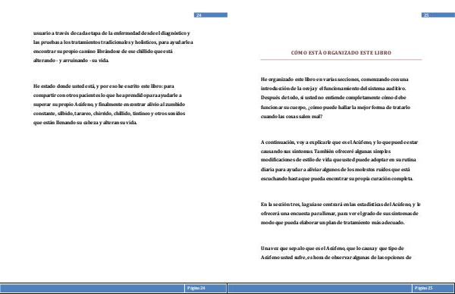455x294 pixels.
Task: Click the line 'cuando las cosas salen mal?'
Action: click(x=291, y=117)
